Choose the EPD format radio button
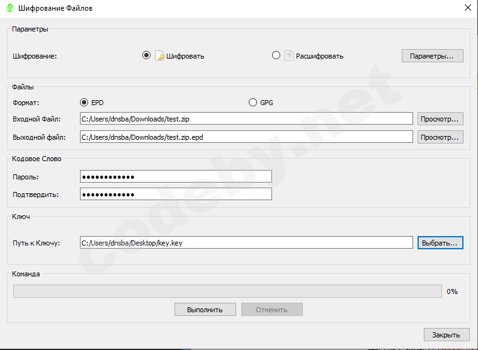Viewport: 478px width, 350px height. [x=84, y=103]
